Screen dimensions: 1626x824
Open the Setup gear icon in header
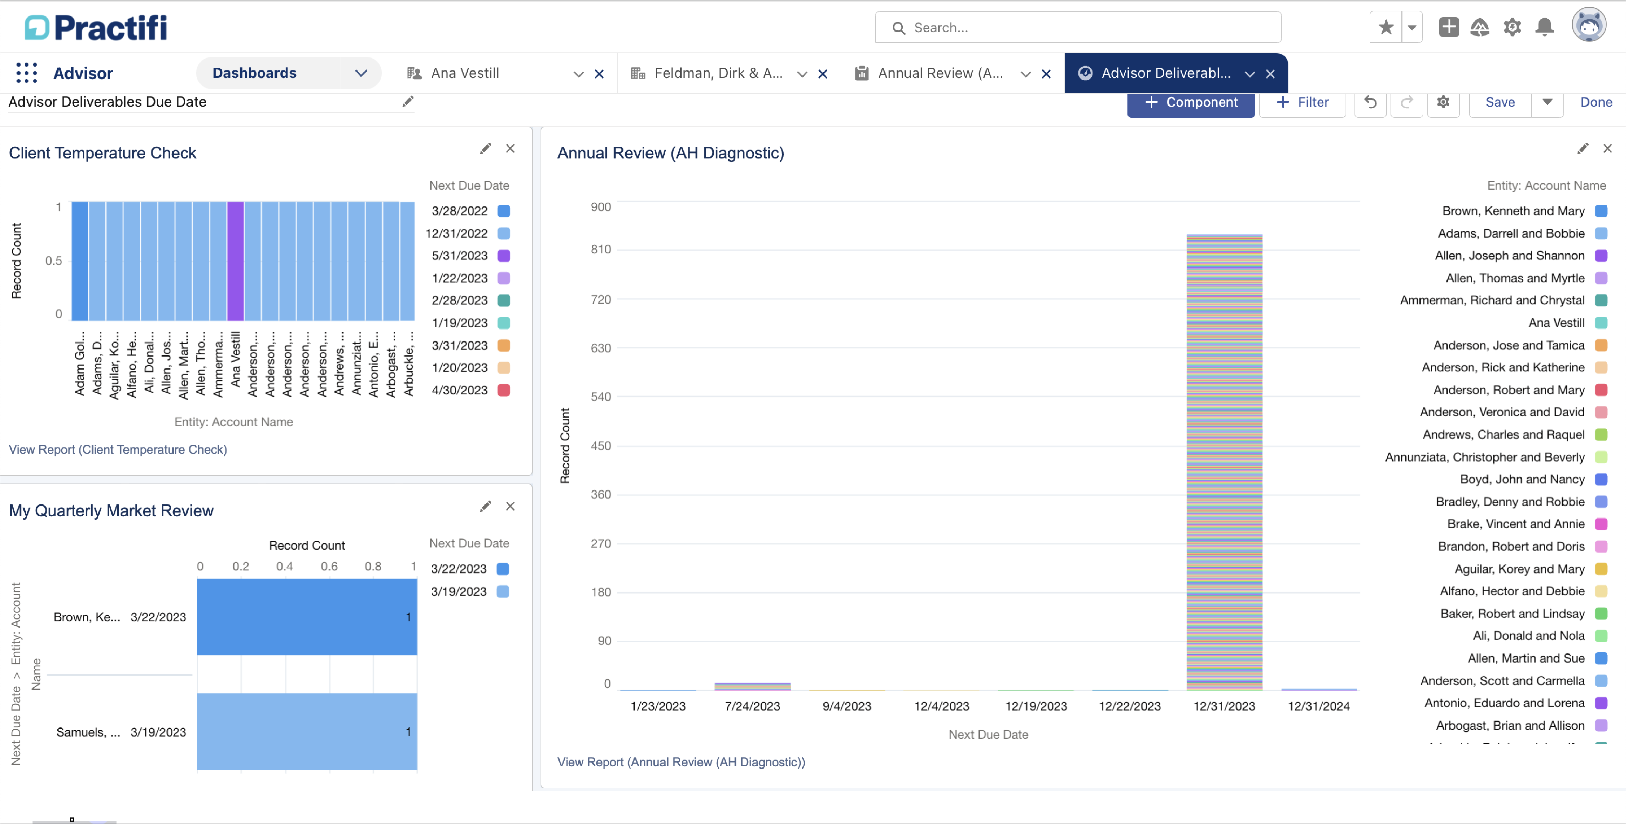click(x=1512, y=27)
